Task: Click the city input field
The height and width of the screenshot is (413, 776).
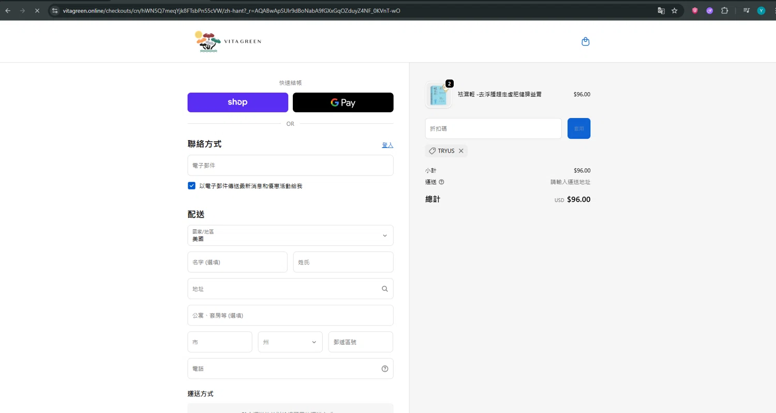Action: point(220,342)
